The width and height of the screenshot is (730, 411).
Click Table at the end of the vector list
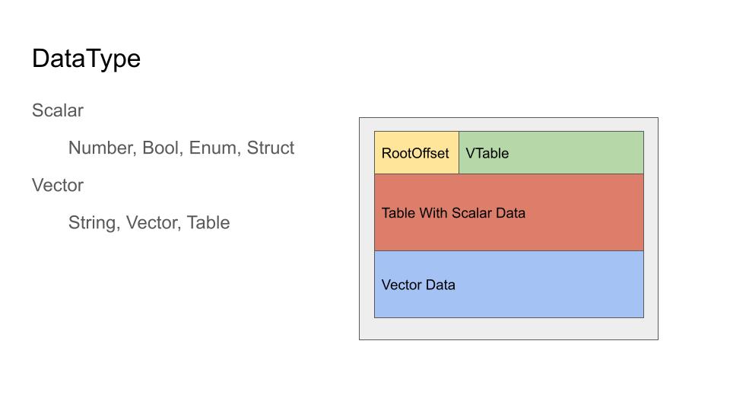click(208, 222)
